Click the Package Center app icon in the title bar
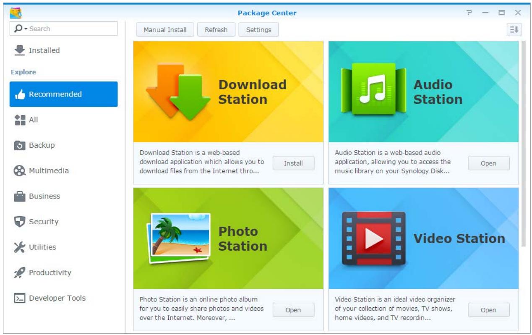The image size is (532, 335). pyautogui.click(x=16, y=13)
